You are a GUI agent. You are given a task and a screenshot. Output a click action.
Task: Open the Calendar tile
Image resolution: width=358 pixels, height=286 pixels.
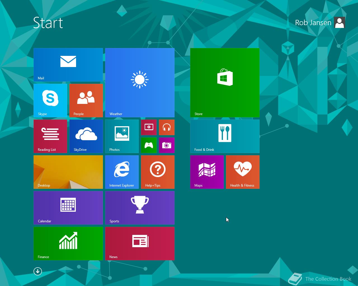pyautogui.click(x=68, y=208)
